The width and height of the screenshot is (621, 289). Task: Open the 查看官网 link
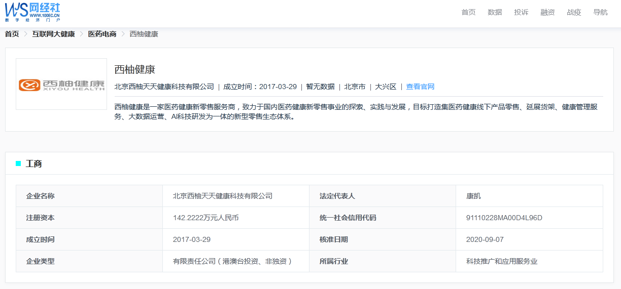coord(420,87)
